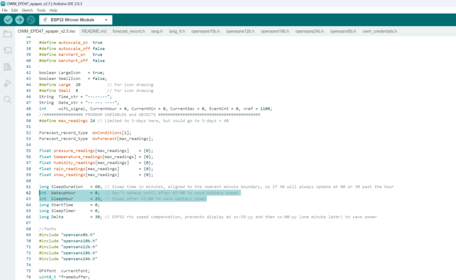Open the Sketch menu
Screen dimensions: 456x280
(x=27, y=10)
